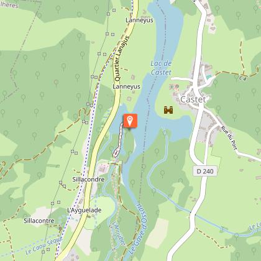The width and height of the screenshot is (261, 261).
Task: Click the Quartier Lanajus road label
Action: [122, 58]
